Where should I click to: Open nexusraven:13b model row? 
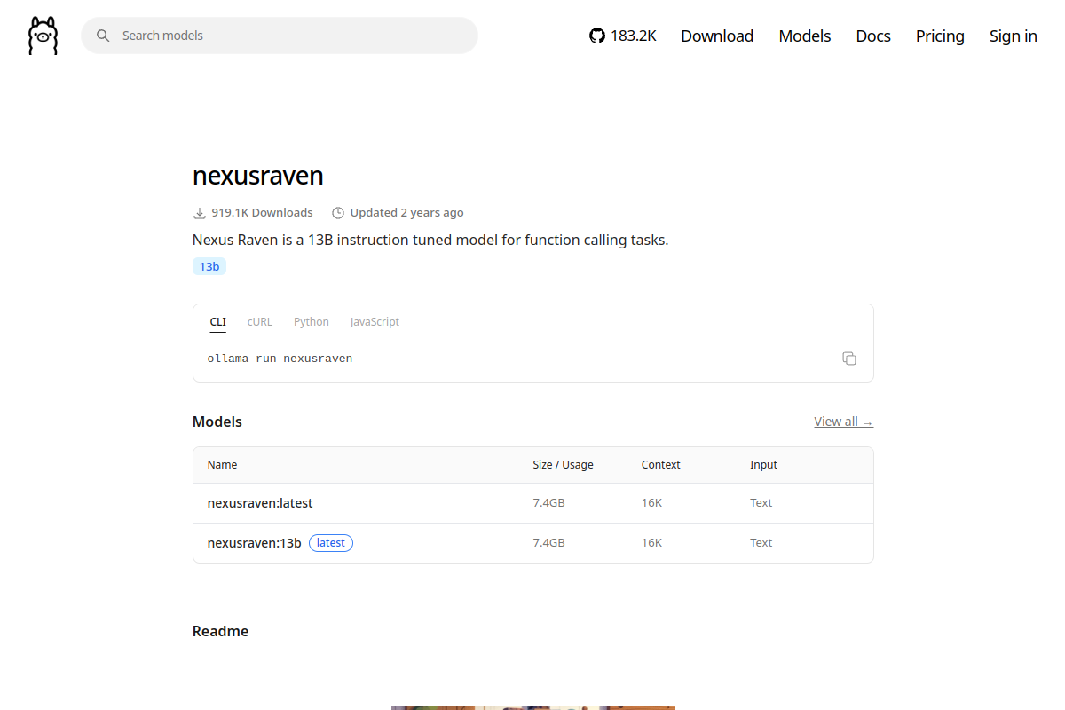[533, 543]
